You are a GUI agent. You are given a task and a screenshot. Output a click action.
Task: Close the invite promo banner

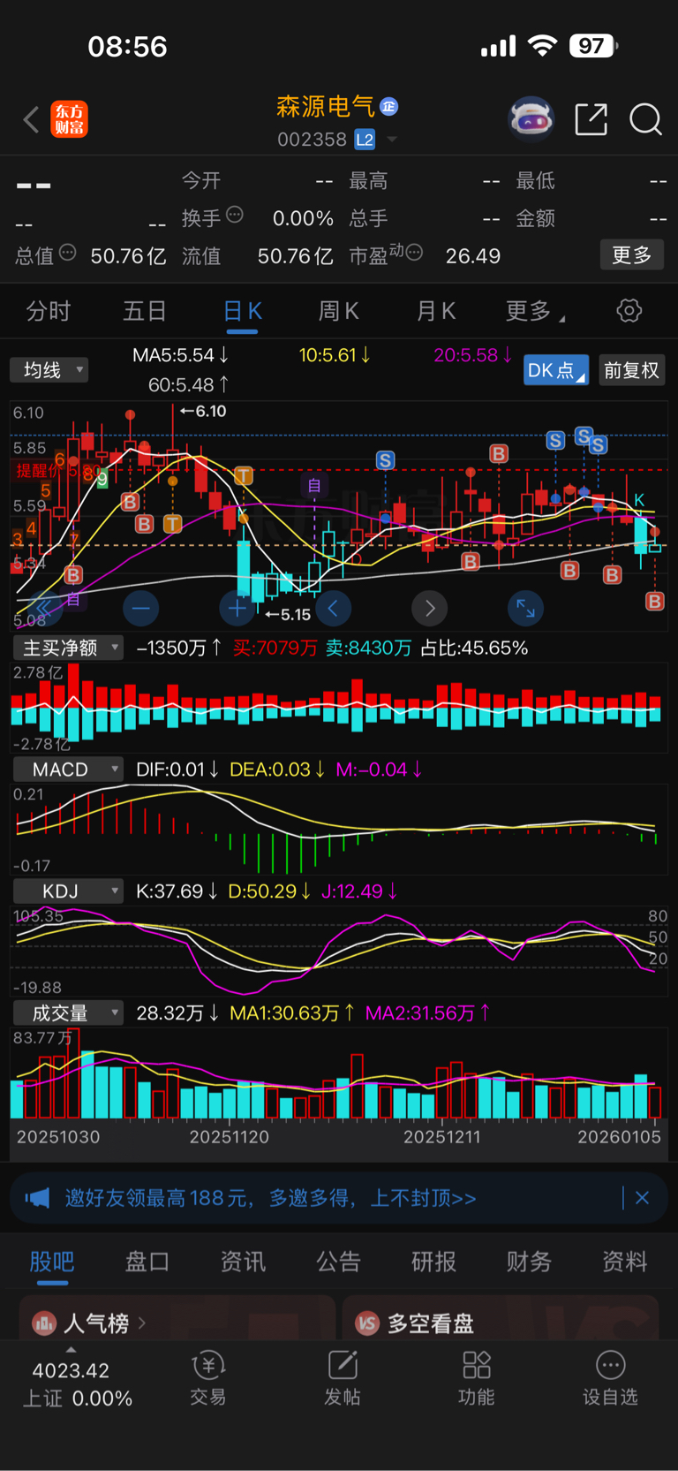(x=642, y=1198)
